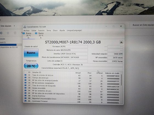The image size is (154, 115).
Task: Click the Bueno health status button
Action: coord(31,53)
